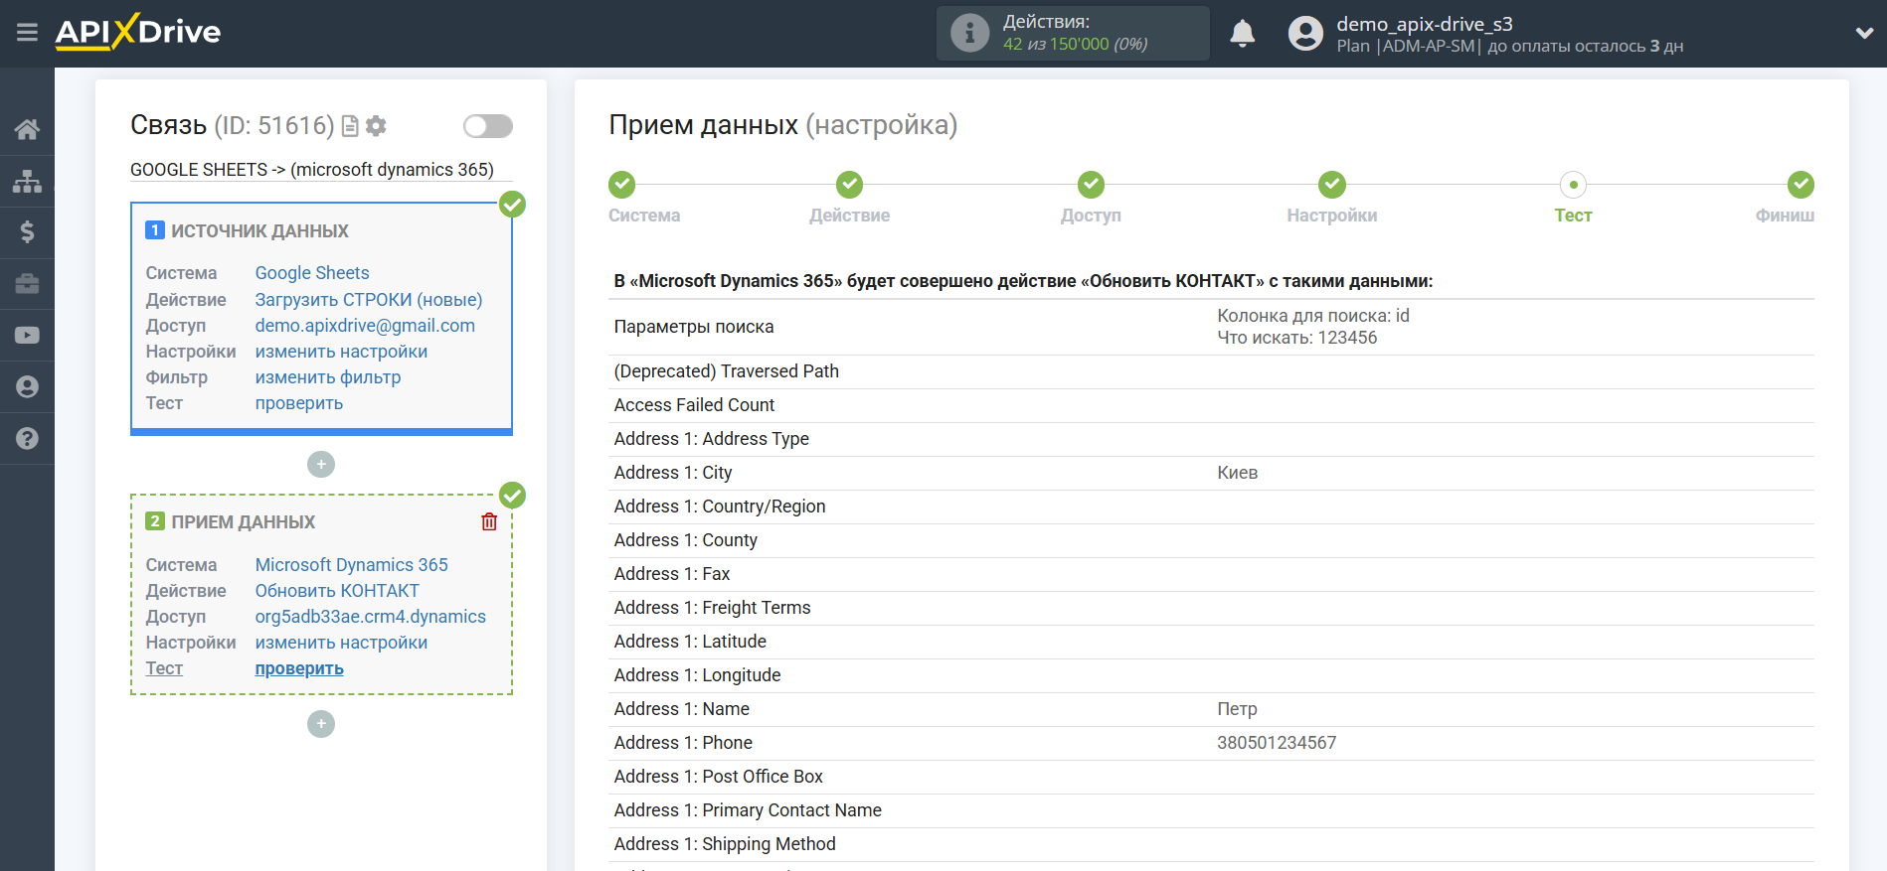This screenshot has height=871, width=1887.
Task: Click green checkmark on receiving block
Action: point(512,496)
